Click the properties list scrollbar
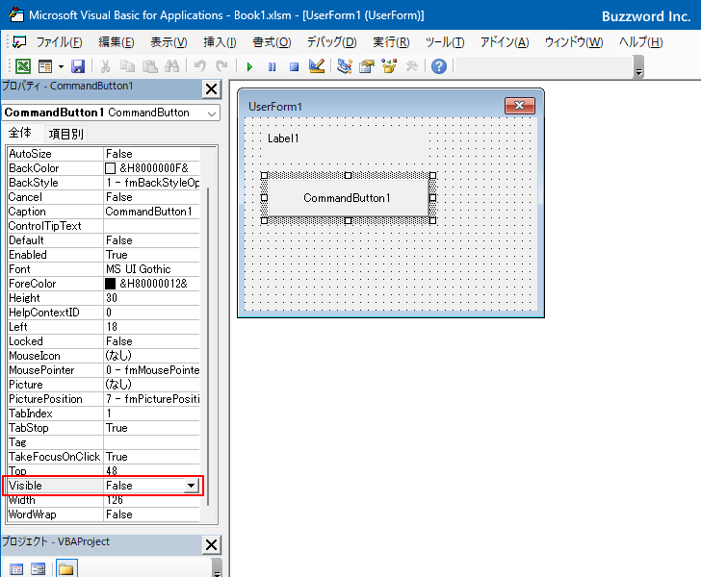Image resolution: width=701 pixels, height=577 pixels. point(207,346)
